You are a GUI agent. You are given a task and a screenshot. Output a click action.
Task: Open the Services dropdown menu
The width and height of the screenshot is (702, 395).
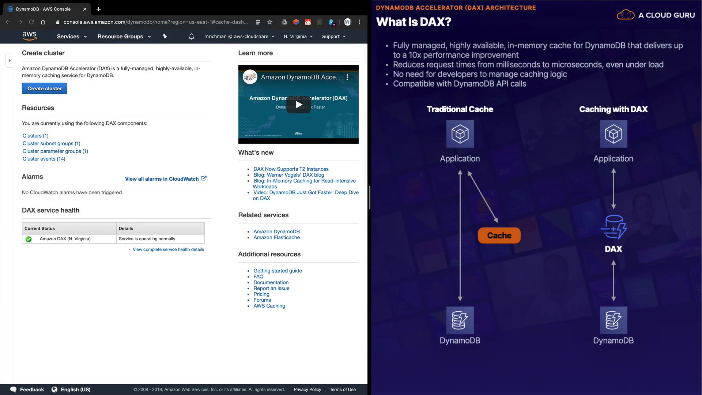point(72,37)
